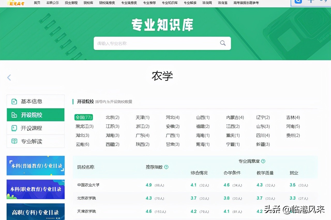Click the 开设院校 building icon in sidebar
The image size is (331, 220).
(x=14, y=115)
